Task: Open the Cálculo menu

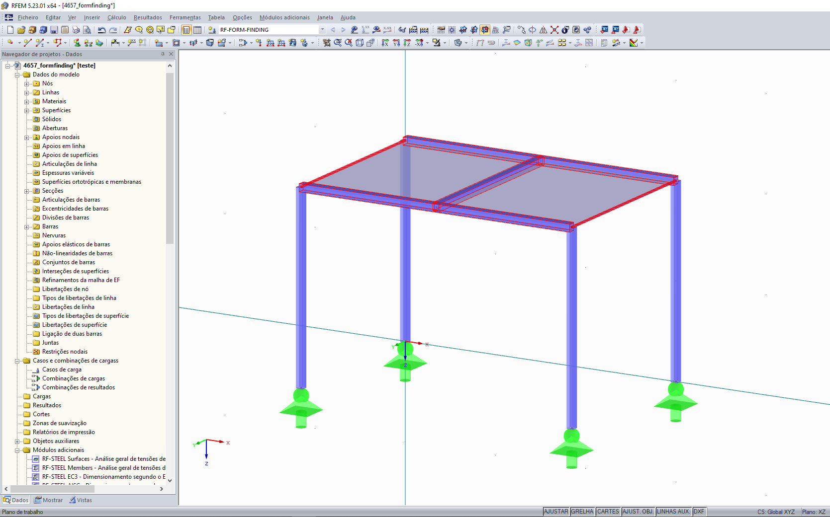Action: pos(117,17)
